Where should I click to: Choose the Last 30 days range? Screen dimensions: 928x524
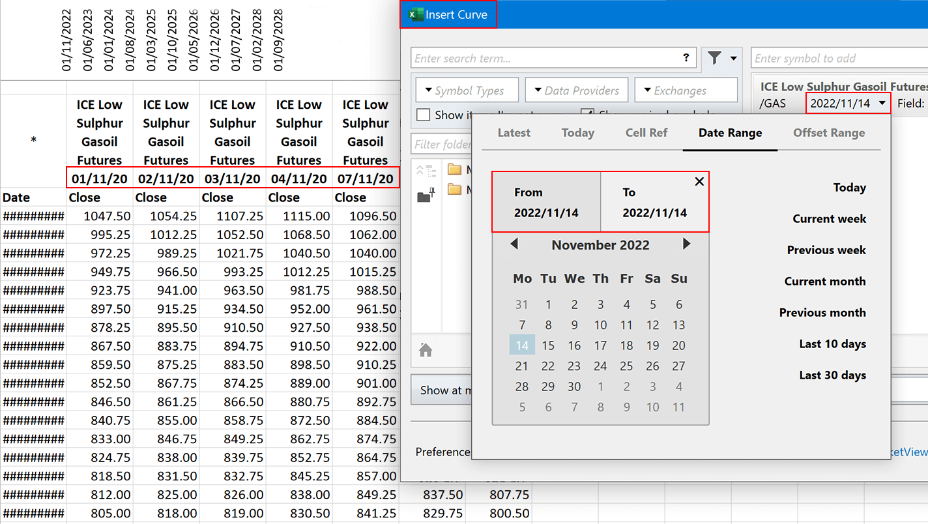[x=833, y=375]
